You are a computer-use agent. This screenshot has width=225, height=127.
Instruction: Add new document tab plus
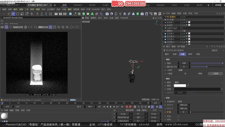coord(55,5)
